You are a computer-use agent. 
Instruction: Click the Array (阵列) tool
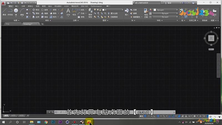(53, 17)
